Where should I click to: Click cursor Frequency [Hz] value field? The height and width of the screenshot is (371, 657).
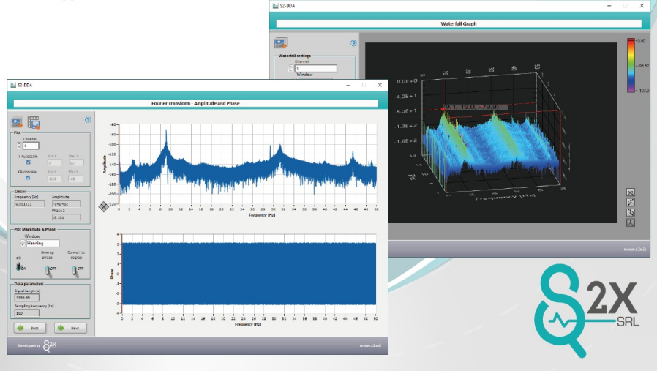(x=29, y=203)
